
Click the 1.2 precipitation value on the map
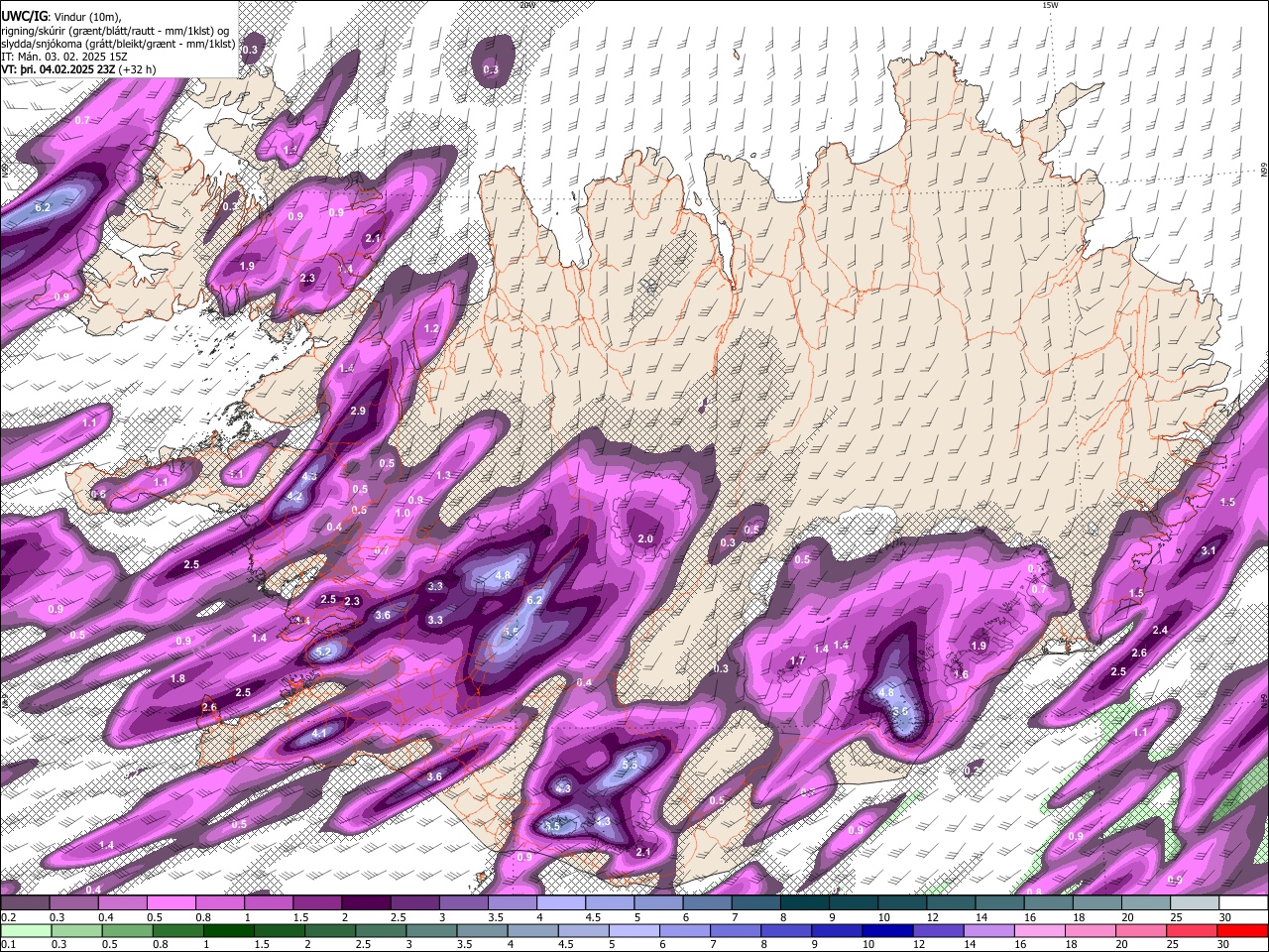tap(431, 328)
